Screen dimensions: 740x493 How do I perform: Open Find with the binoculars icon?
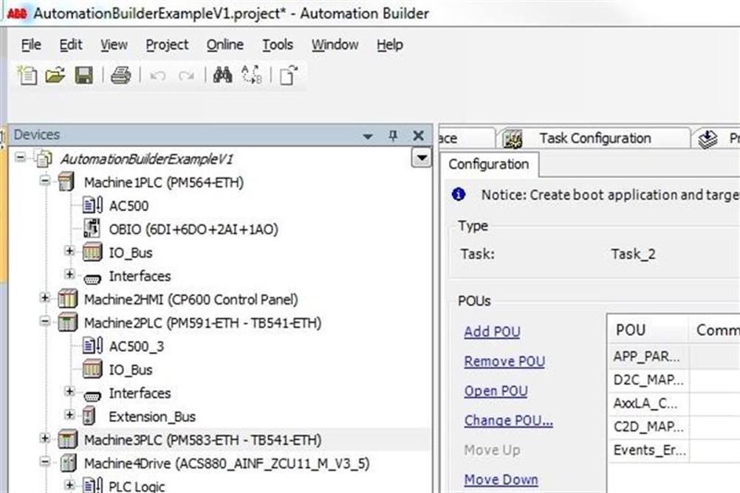222,75
